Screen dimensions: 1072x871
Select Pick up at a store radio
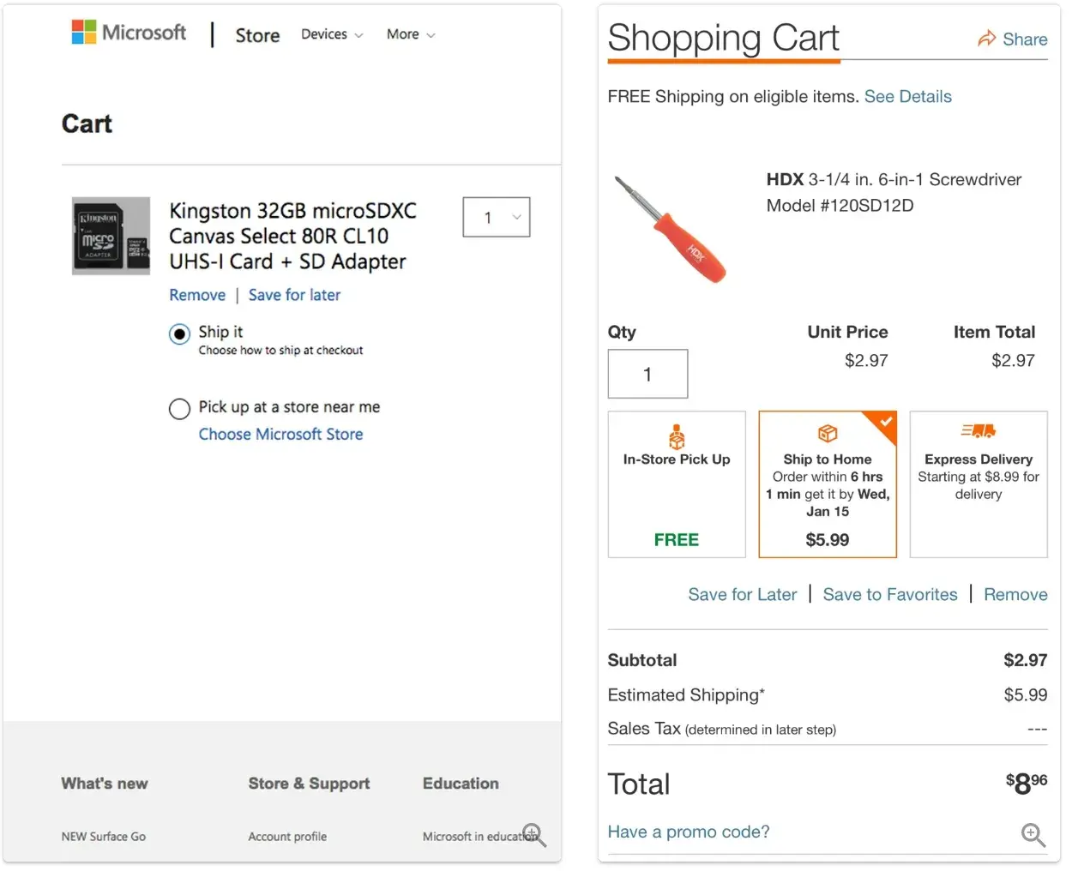pyautogui.click(x=179, y=409)
